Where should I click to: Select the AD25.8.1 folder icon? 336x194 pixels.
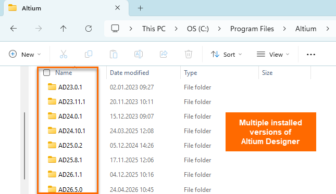(x=52, y=160)
